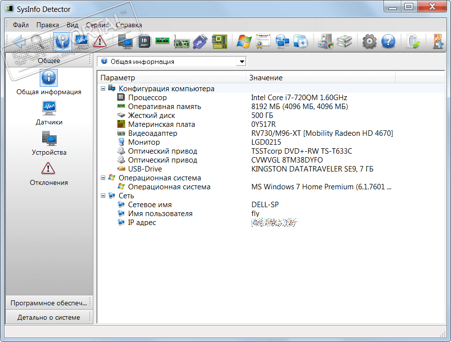The height and width of the screenshot is (342, 451).
Task: Select Общая информация in the sidebar
Action: tap(49, 82)
